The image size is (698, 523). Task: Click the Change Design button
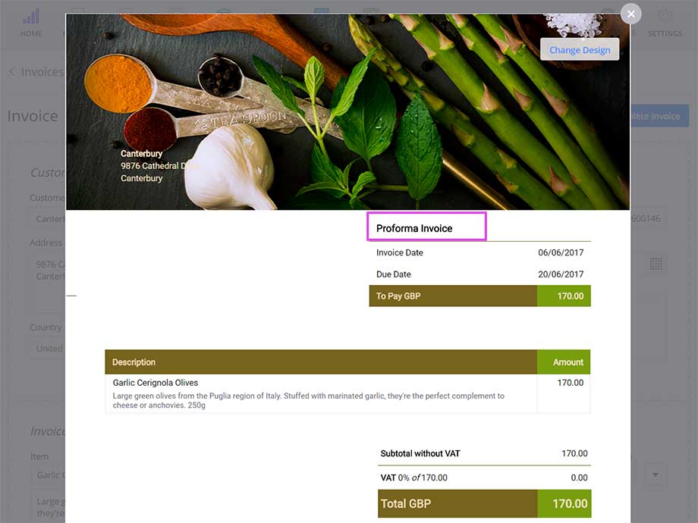tap(580, 49)
